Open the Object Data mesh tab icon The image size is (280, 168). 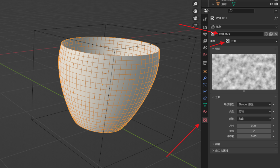(x=205, y=105)
